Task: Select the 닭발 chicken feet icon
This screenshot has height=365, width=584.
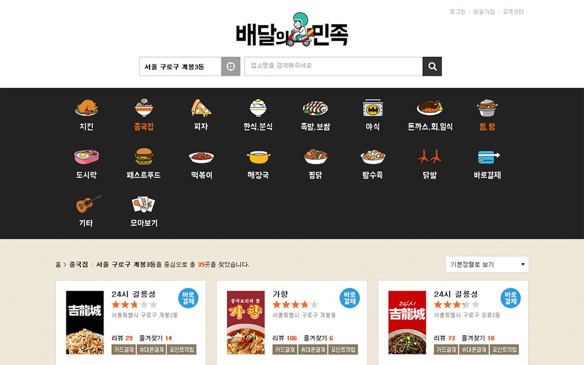Action: pyautogui.click(x=429, y=156)
